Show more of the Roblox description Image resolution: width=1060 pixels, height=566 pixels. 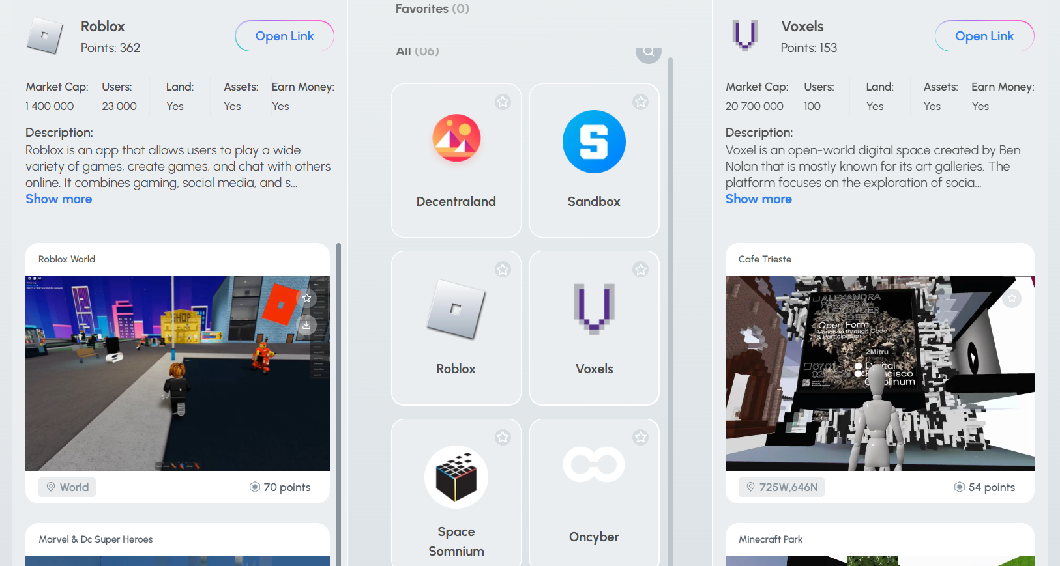[x=59, y=199]
